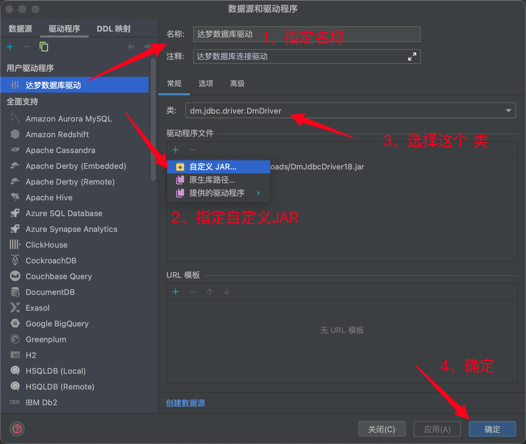
Task: Click the duplicate driver icon
Action: [44, 47]
